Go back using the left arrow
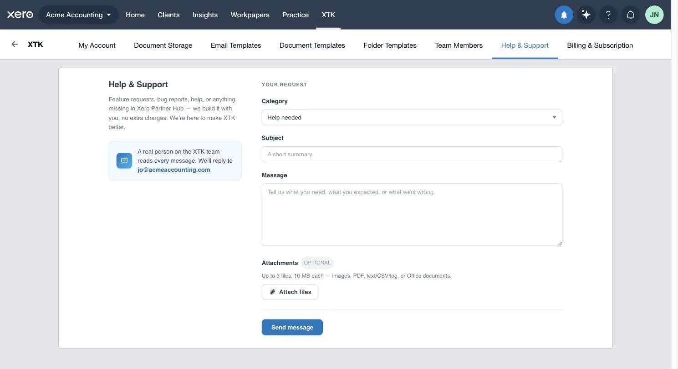This screenshot has height=369, width=678. click(15, 45)
